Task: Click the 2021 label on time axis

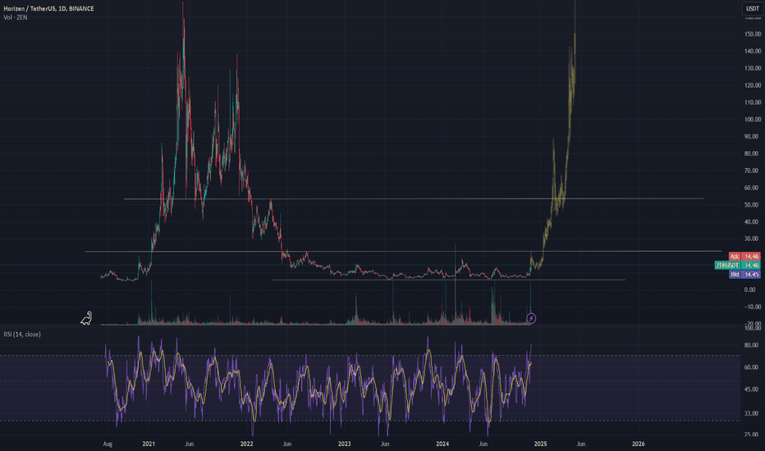Action: (x=149, y=444)
